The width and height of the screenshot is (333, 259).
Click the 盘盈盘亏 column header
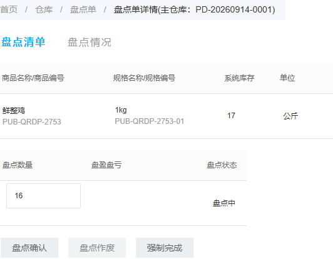106,165
